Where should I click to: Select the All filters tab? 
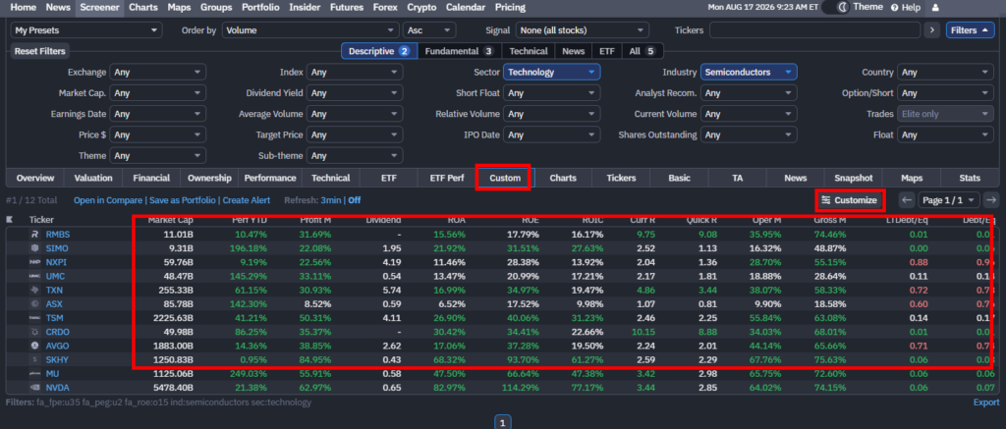tap(643, 51)
